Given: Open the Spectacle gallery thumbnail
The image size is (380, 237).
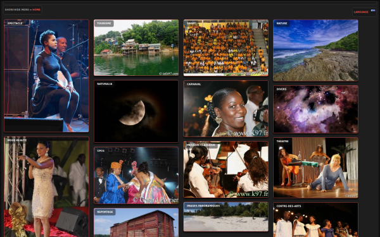Looking at the screenshot, I should (x=46, y=76).
